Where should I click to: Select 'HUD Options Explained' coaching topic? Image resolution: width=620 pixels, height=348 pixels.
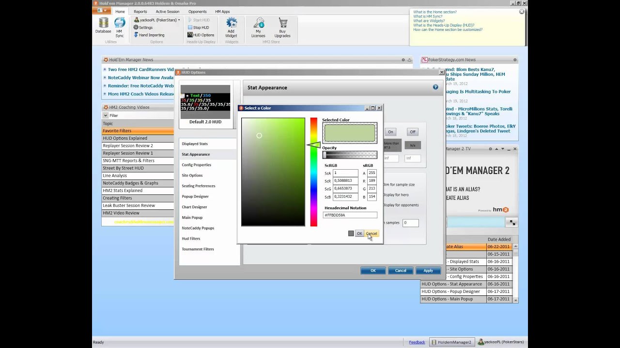pyautogui.click(x=138, y=138)
